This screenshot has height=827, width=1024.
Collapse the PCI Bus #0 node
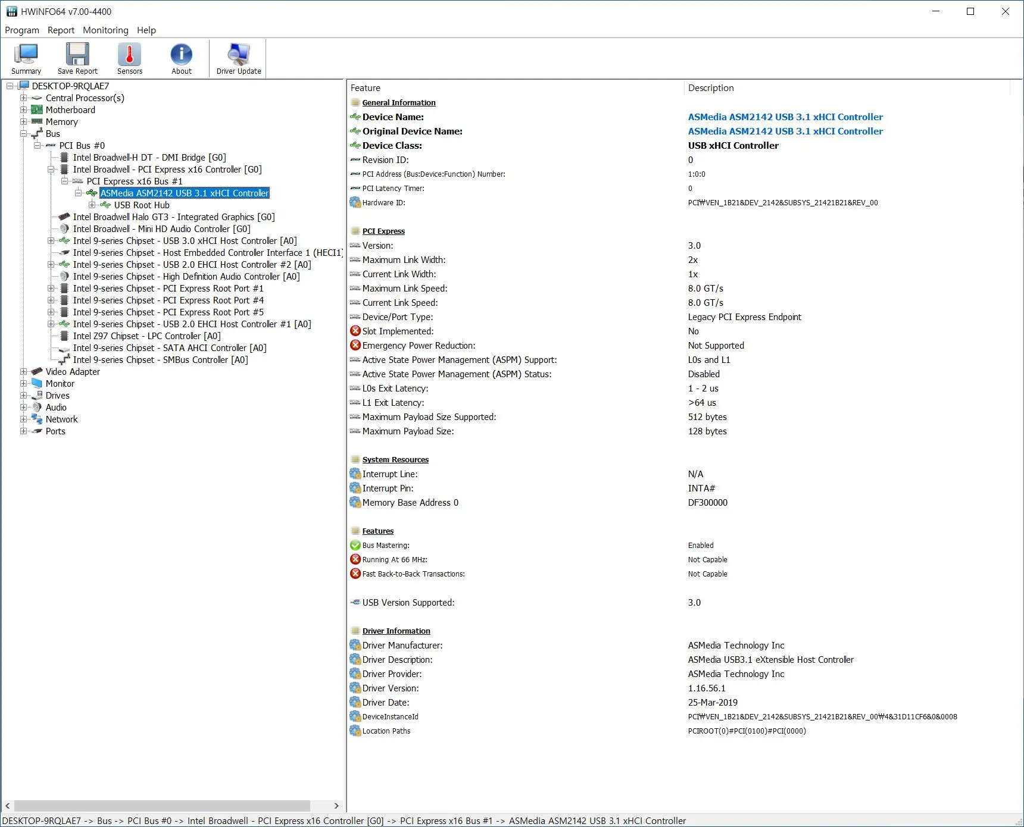pyautogui.click(x=38, y=145)
